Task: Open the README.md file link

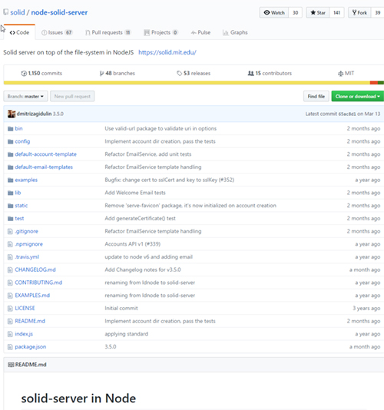Action: click(30, 321)
